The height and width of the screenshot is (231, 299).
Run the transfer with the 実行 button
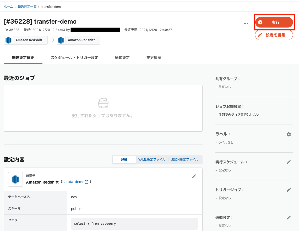[x=274, y=22]
